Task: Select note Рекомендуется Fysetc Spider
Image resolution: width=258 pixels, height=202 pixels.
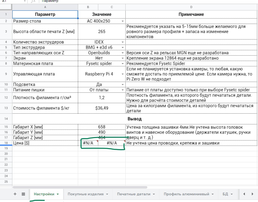Action: coord(191,64)
